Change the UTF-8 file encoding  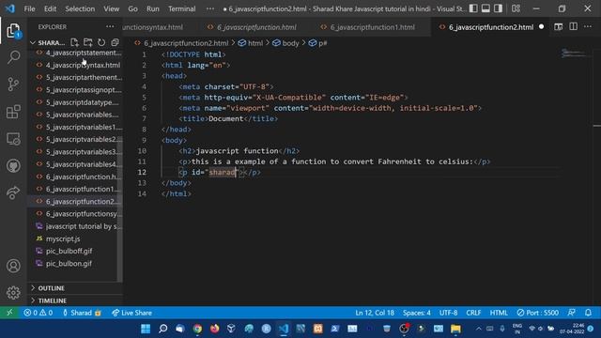coord(448,313)
